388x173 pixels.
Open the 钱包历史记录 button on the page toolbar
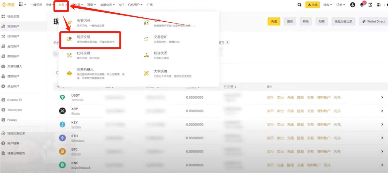343,21
